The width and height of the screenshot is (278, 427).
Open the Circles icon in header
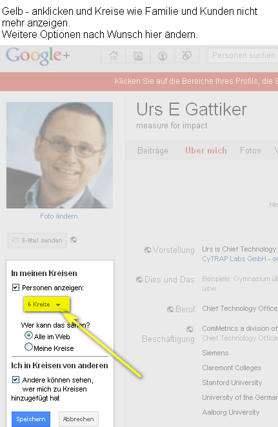pyautogui.click(x=187, y=55)
